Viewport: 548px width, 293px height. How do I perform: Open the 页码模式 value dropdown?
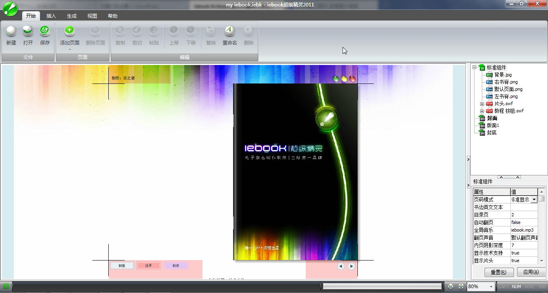point(534,199)
